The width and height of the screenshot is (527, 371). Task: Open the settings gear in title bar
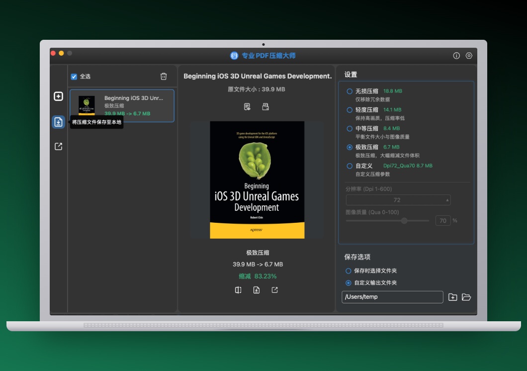tap(469, 55)
